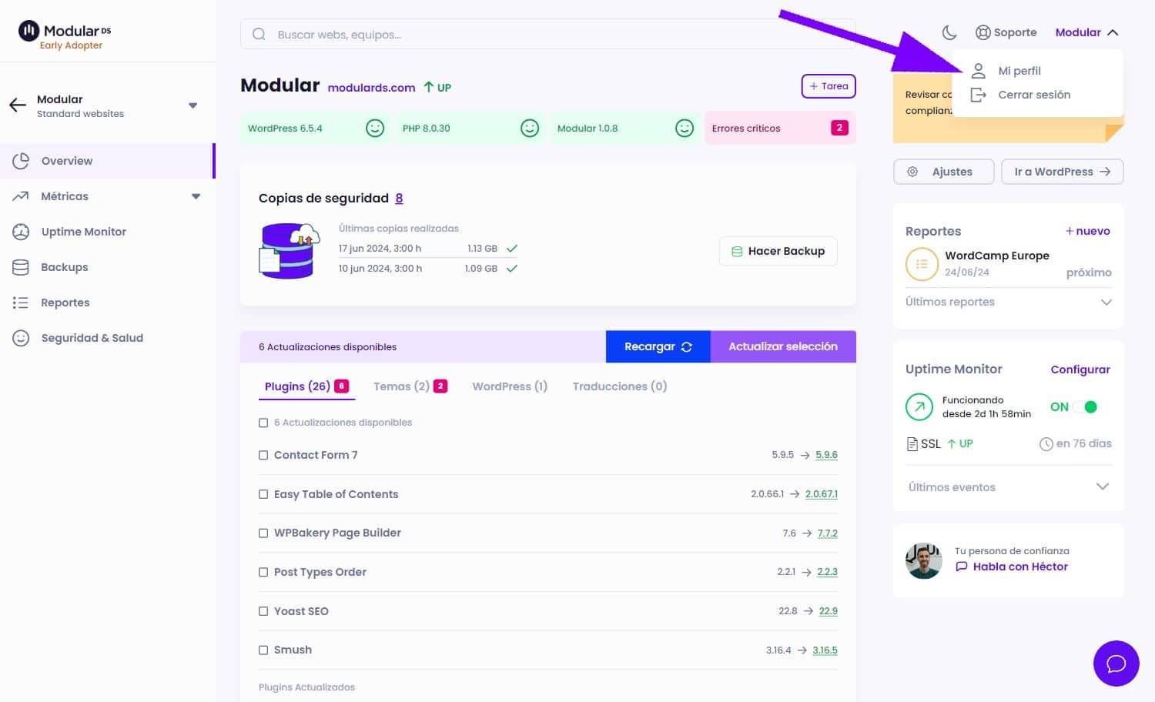Image resolution: width=1155 pixels, height=702 pixels.
Task: Click Yoast SEO version 22.9 link
Action: point(828,611)
